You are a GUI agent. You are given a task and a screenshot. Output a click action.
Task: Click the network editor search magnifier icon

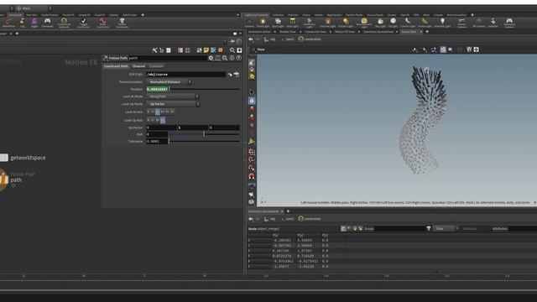[x=232, y=50]
